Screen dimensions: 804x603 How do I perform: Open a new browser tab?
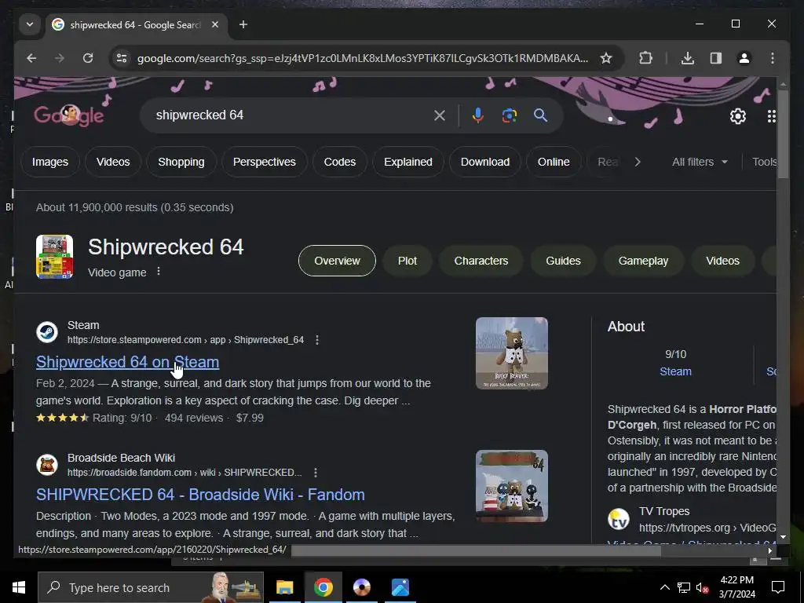pyautogui.click(x=243, y=24)
